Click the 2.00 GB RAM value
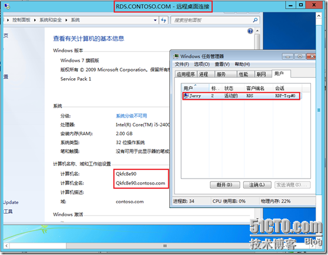Screen dimensions: 328x255 tap(124, 133)
